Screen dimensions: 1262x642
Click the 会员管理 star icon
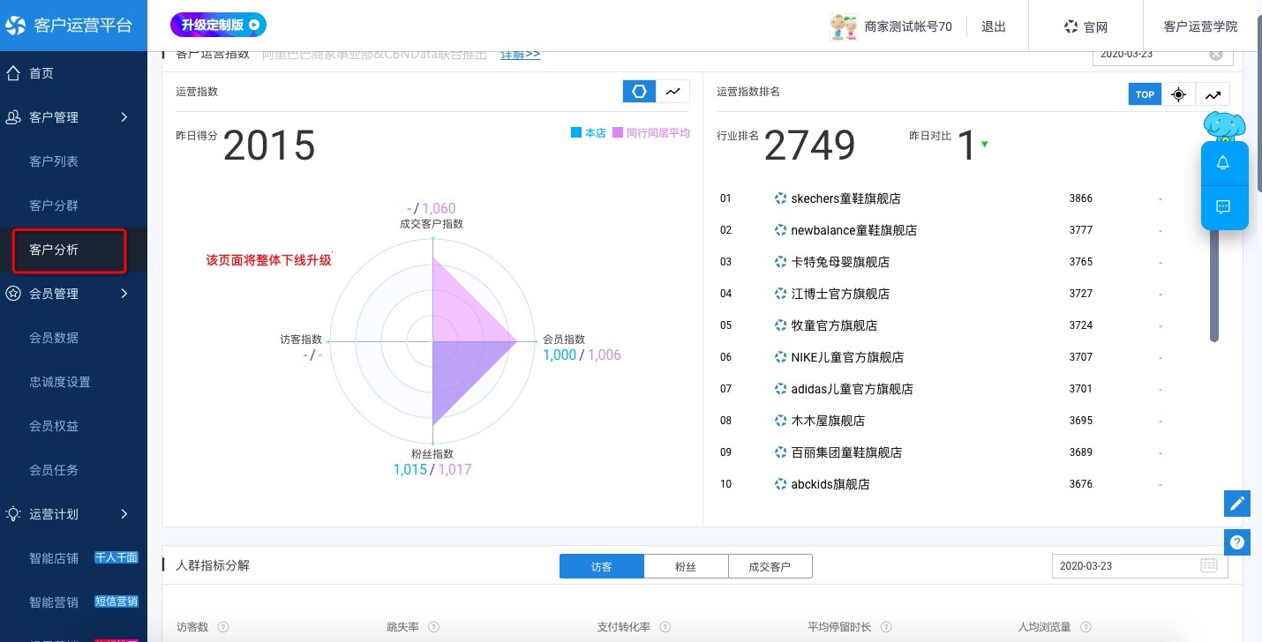pyautogui.click(x=13, y=294)
